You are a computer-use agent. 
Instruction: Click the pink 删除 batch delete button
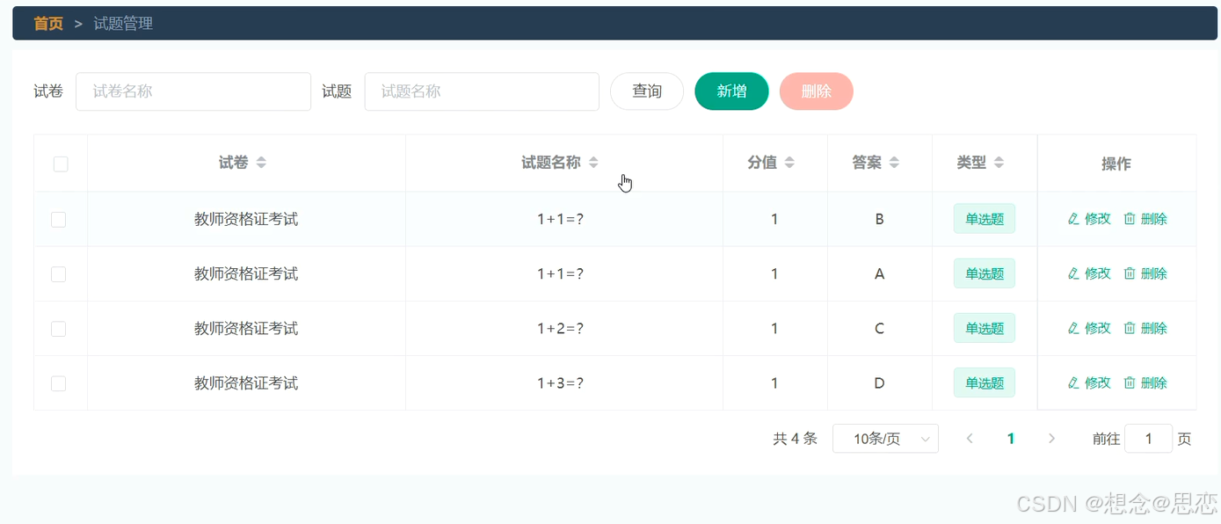coord(817,91)
